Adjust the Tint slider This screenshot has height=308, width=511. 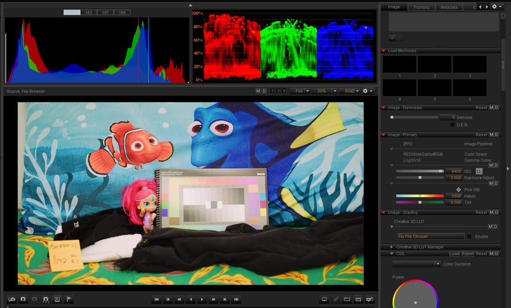(420, 203)
